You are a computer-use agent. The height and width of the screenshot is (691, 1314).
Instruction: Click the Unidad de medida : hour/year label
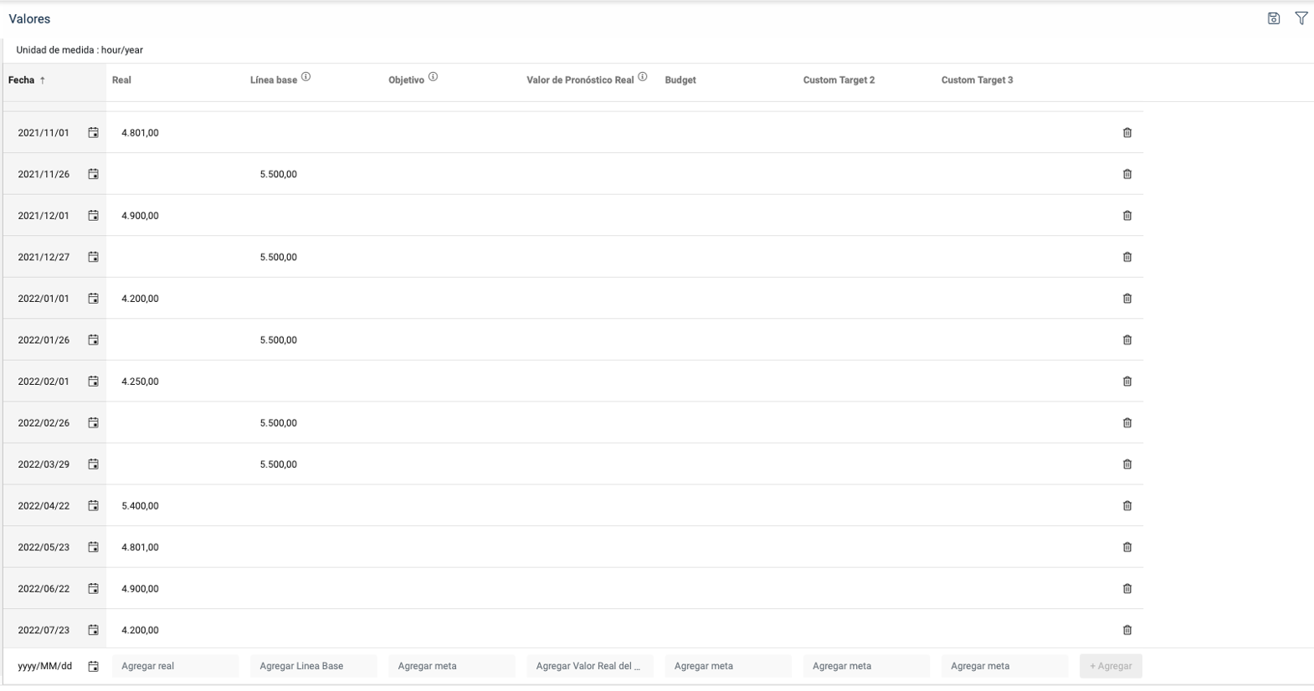80,50
